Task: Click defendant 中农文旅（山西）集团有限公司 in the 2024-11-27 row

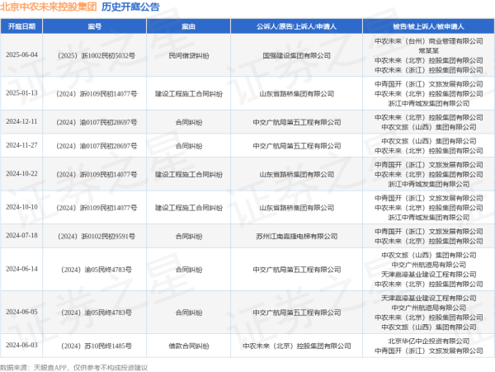Action: coord(428,141)
